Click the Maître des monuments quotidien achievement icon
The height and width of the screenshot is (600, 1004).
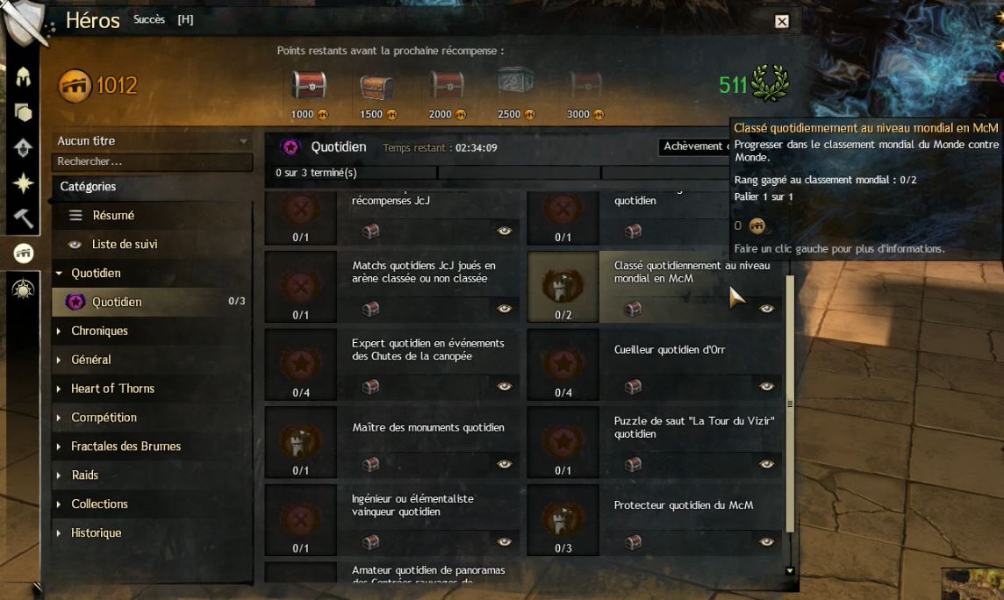[300, 441]
